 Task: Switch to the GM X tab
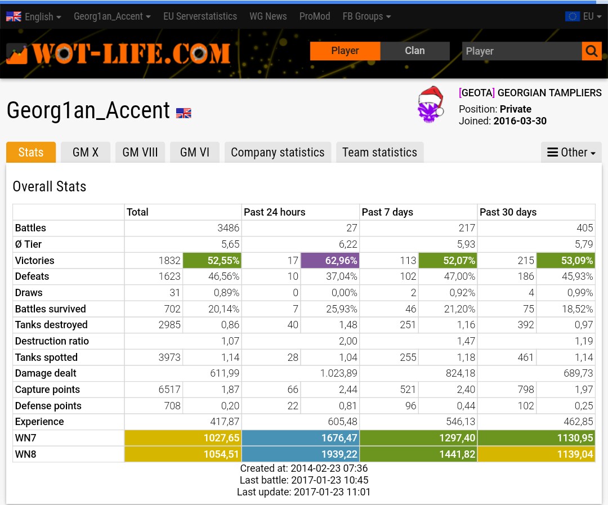click(86, 152)
